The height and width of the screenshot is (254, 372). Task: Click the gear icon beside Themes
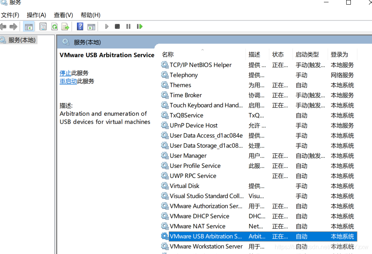(165, 85)
